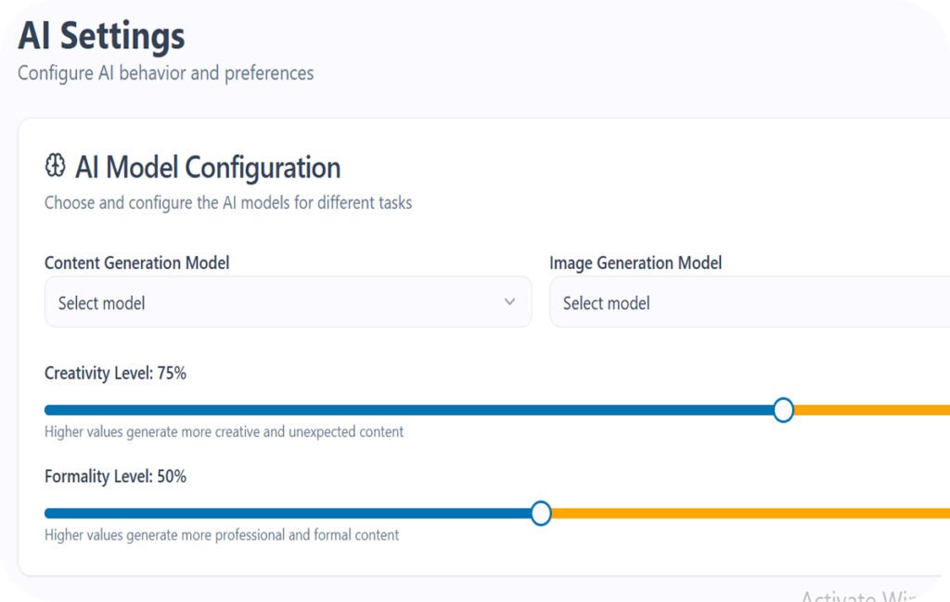Screen dimensions: 950x602
Task: Click the "Choose and configure the AI models" description
Action: [x=228, y=202]
